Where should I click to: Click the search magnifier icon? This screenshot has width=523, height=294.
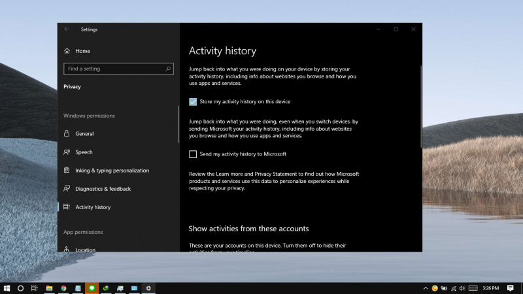(168, 69)
